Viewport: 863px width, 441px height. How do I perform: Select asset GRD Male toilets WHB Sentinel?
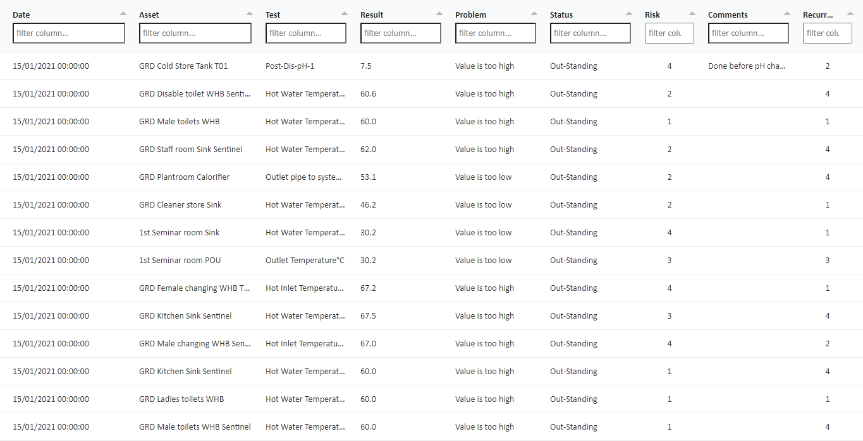click(x=195, y=426)
